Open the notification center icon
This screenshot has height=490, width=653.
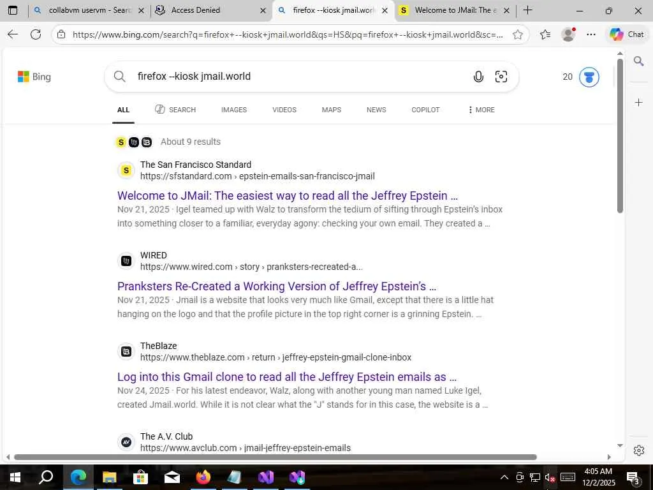pyautogui.click(x=633, y=477)
